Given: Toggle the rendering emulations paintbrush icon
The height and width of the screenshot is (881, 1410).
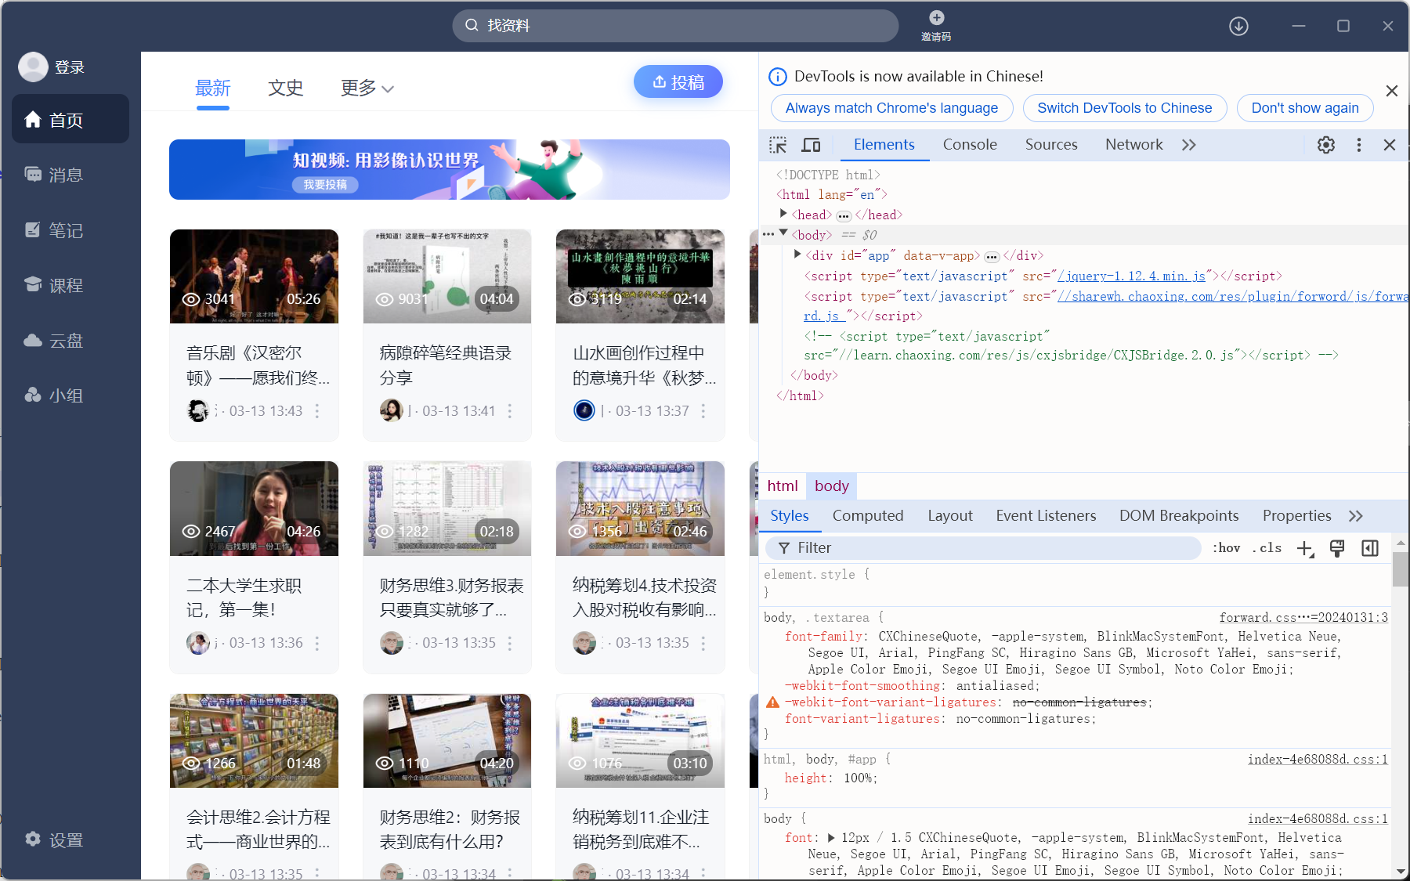Looking at the screenshot, I should coord(1337,548).
